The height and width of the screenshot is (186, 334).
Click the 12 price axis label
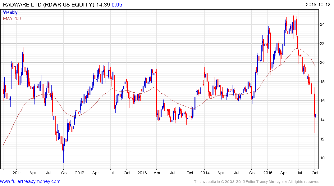(322, 139)
